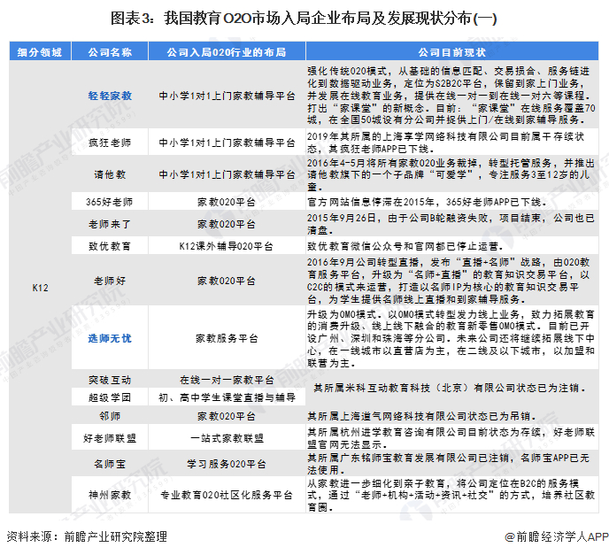
Task: Click '家教020平台' in the 365好老师 row
Action: click(x=227, y=202)
